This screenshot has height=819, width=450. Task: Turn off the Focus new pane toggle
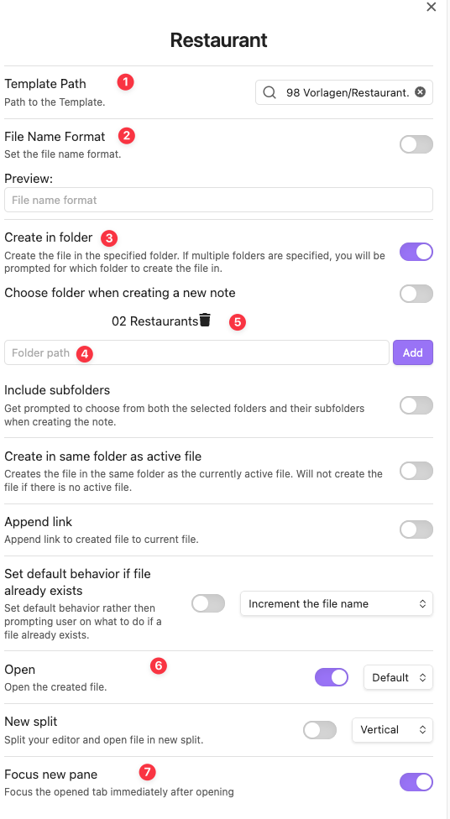pyautogui.click(x=416, y=782)
